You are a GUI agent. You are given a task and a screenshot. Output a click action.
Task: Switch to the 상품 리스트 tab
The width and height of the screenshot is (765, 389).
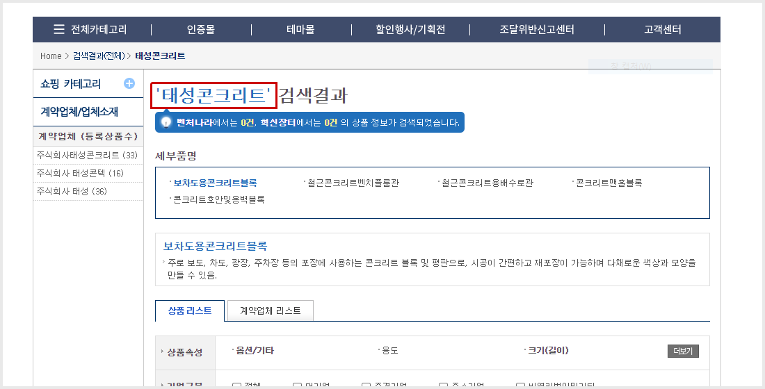[190, 311]
